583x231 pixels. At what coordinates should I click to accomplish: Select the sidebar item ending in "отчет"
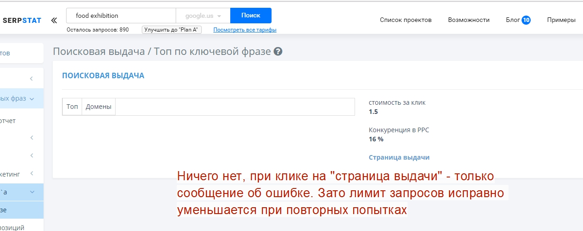(8, 121)
